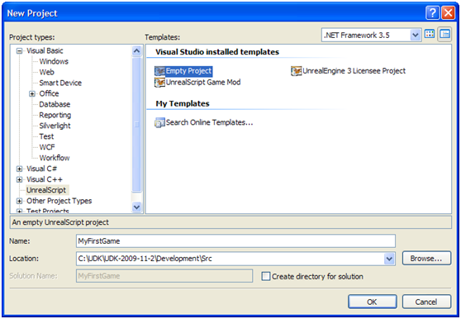The width and height of the screenshot is (461, 319).
Task: Expand the Test Projects node
Action: point(19,211)
